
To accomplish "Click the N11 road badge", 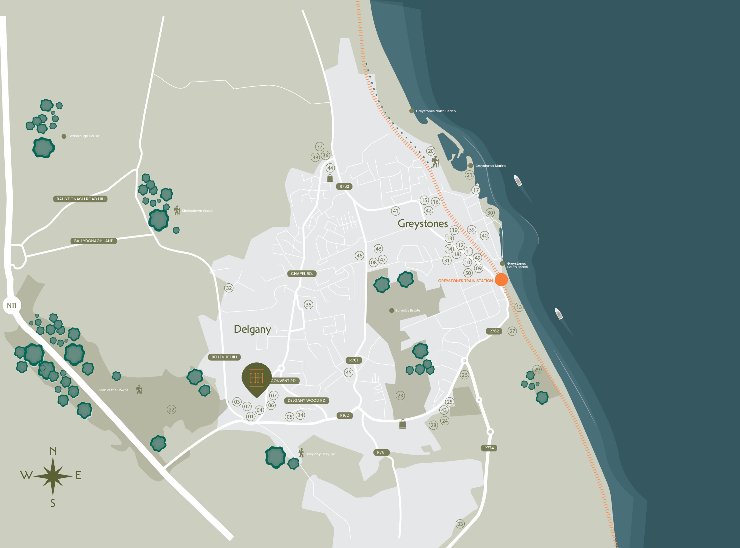I will 12,305.
